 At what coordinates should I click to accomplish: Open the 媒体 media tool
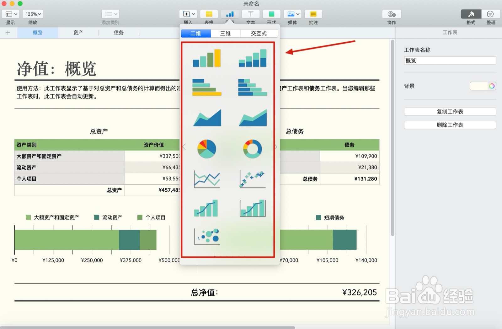pos(292,14)
